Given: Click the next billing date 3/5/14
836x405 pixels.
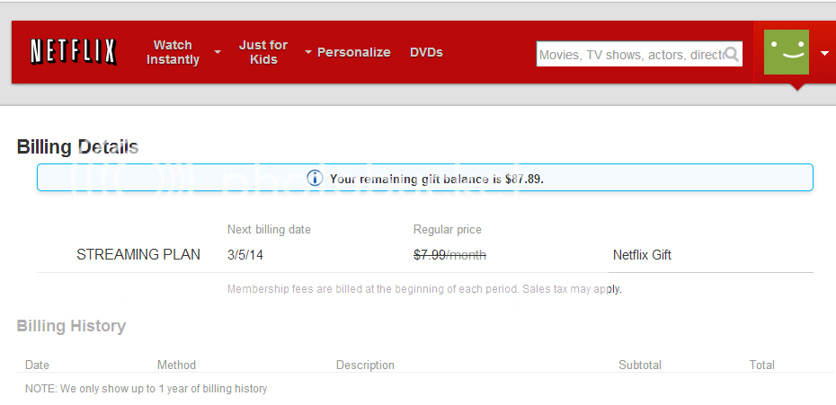Looking at the screenshot, I should (245, 255).
